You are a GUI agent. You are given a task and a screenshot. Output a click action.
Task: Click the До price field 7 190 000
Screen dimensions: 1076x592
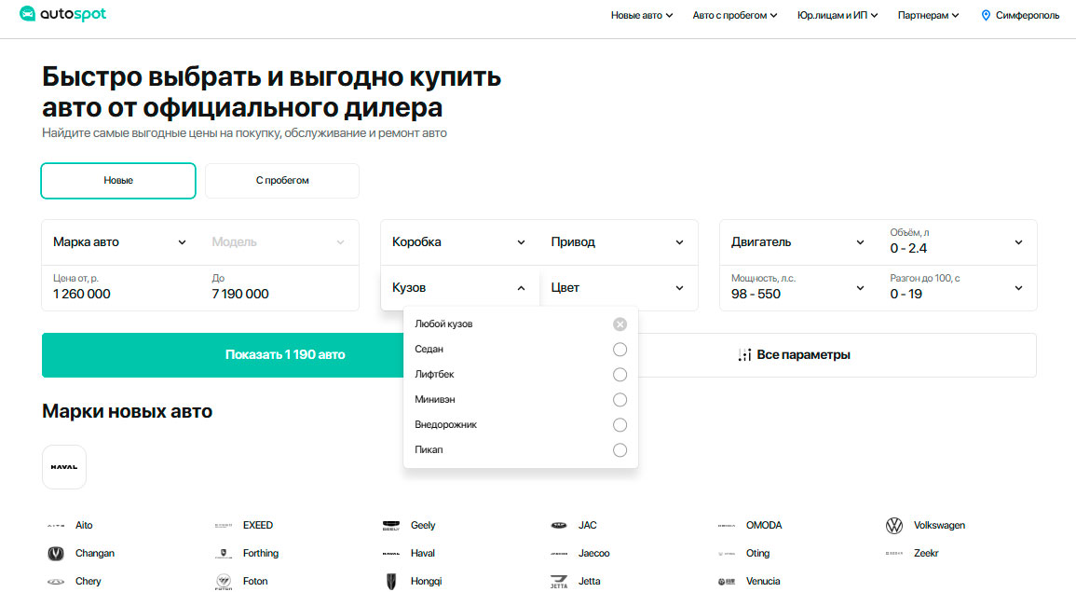click(x=279, y=288)
